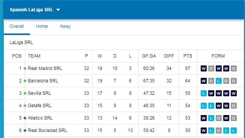Open the Spanish LaLiga SRL dropdown arrow
Viewport: 245px width, 138px height.
coord(58,10)
